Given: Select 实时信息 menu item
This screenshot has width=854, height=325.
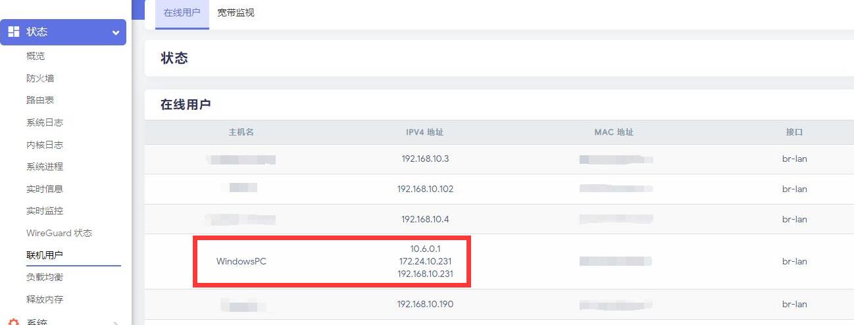Looking at the screenshot, I should (45, 189).
